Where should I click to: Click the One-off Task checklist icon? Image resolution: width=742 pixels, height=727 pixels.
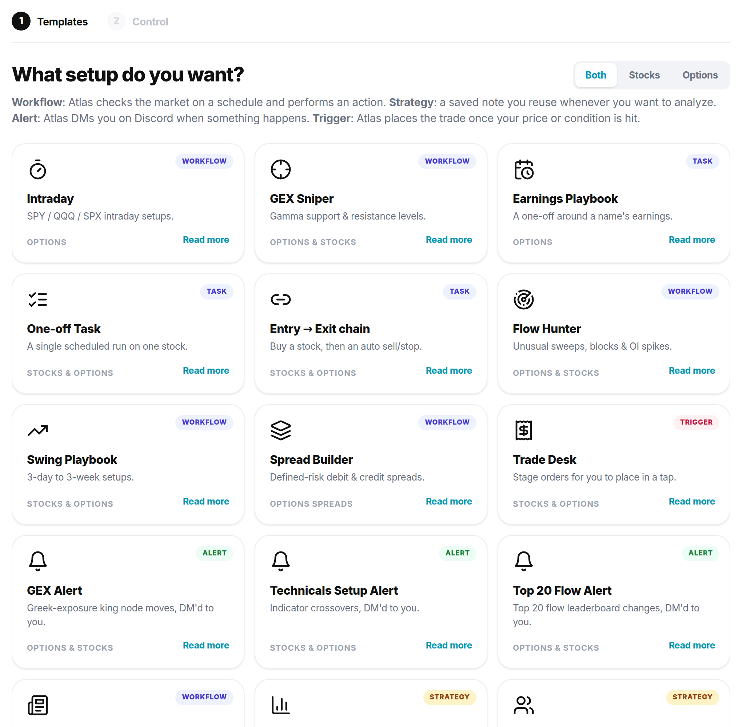pos(38,300)
